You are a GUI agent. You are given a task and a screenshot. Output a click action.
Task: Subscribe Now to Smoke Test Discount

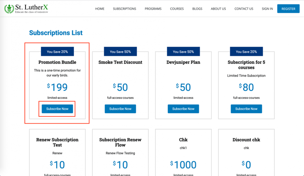pos(120,109)
